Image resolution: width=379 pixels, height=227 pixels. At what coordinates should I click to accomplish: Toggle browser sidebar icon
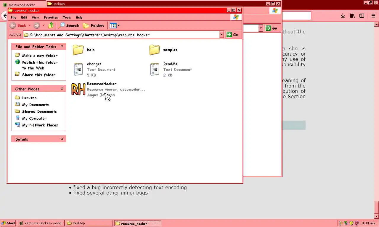click(x=362, y=16)
